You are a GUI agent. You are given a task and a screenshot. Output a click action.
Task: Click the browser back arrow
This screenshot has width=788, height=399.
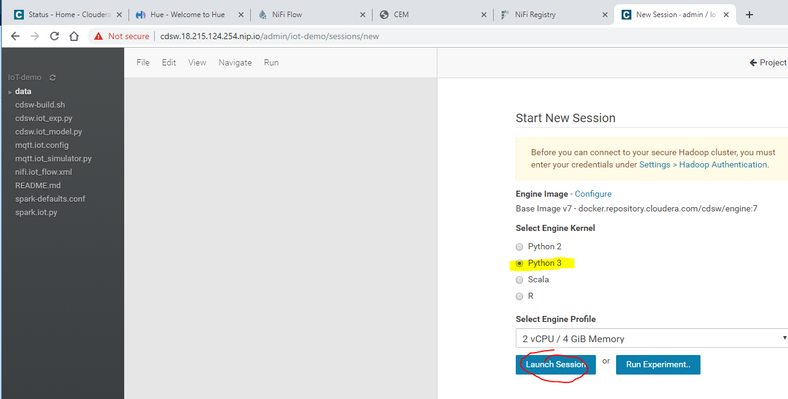(15, 36)
